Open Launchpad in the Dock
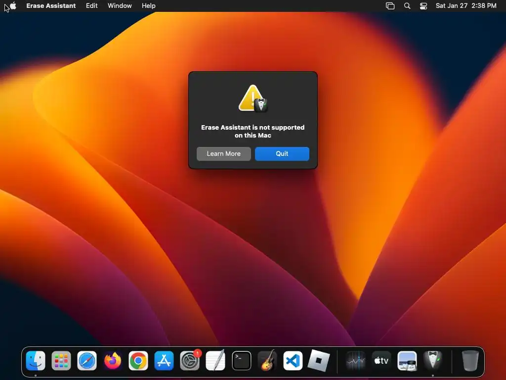Screen dimensions: 506x380 tap(61, 361)
